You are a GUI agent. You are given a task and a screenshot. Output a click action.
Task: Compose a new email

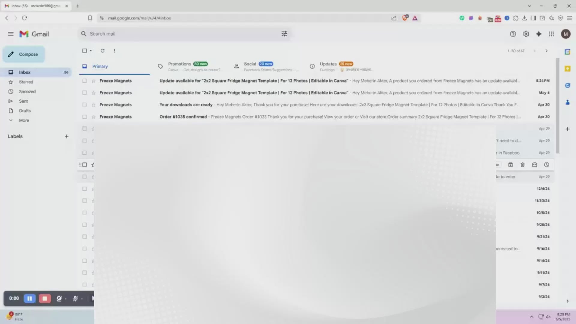tap(24, 54)
